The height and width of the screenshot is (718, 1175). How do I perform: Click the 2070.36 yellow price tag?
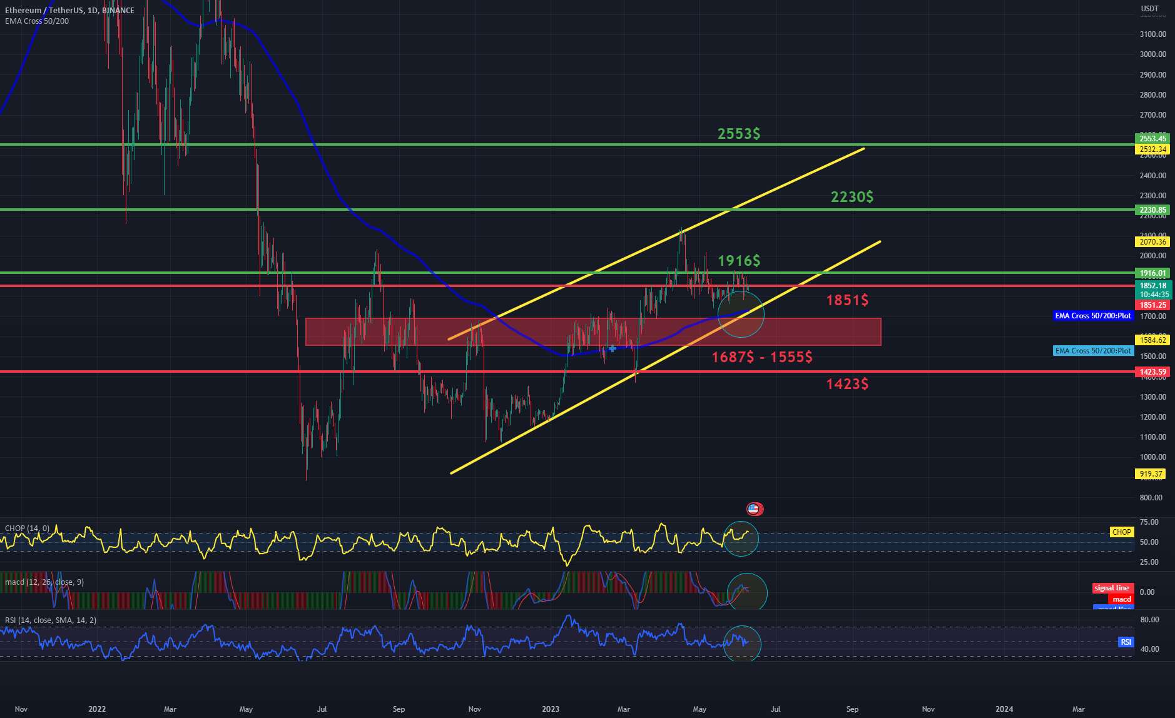point(1151,241)
